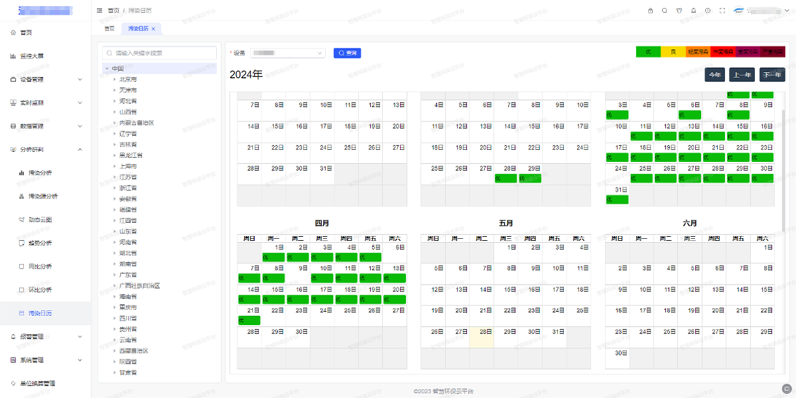Open the theme (shirt) icon in header
Screen dimensions: 796x398
click(679, 11)
